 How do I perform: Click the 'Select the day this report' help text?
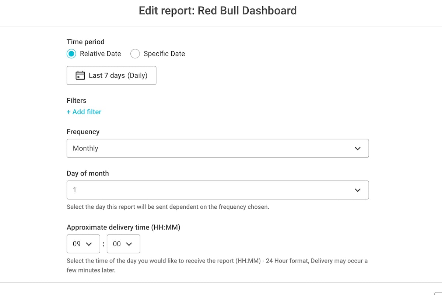point(168,207)
